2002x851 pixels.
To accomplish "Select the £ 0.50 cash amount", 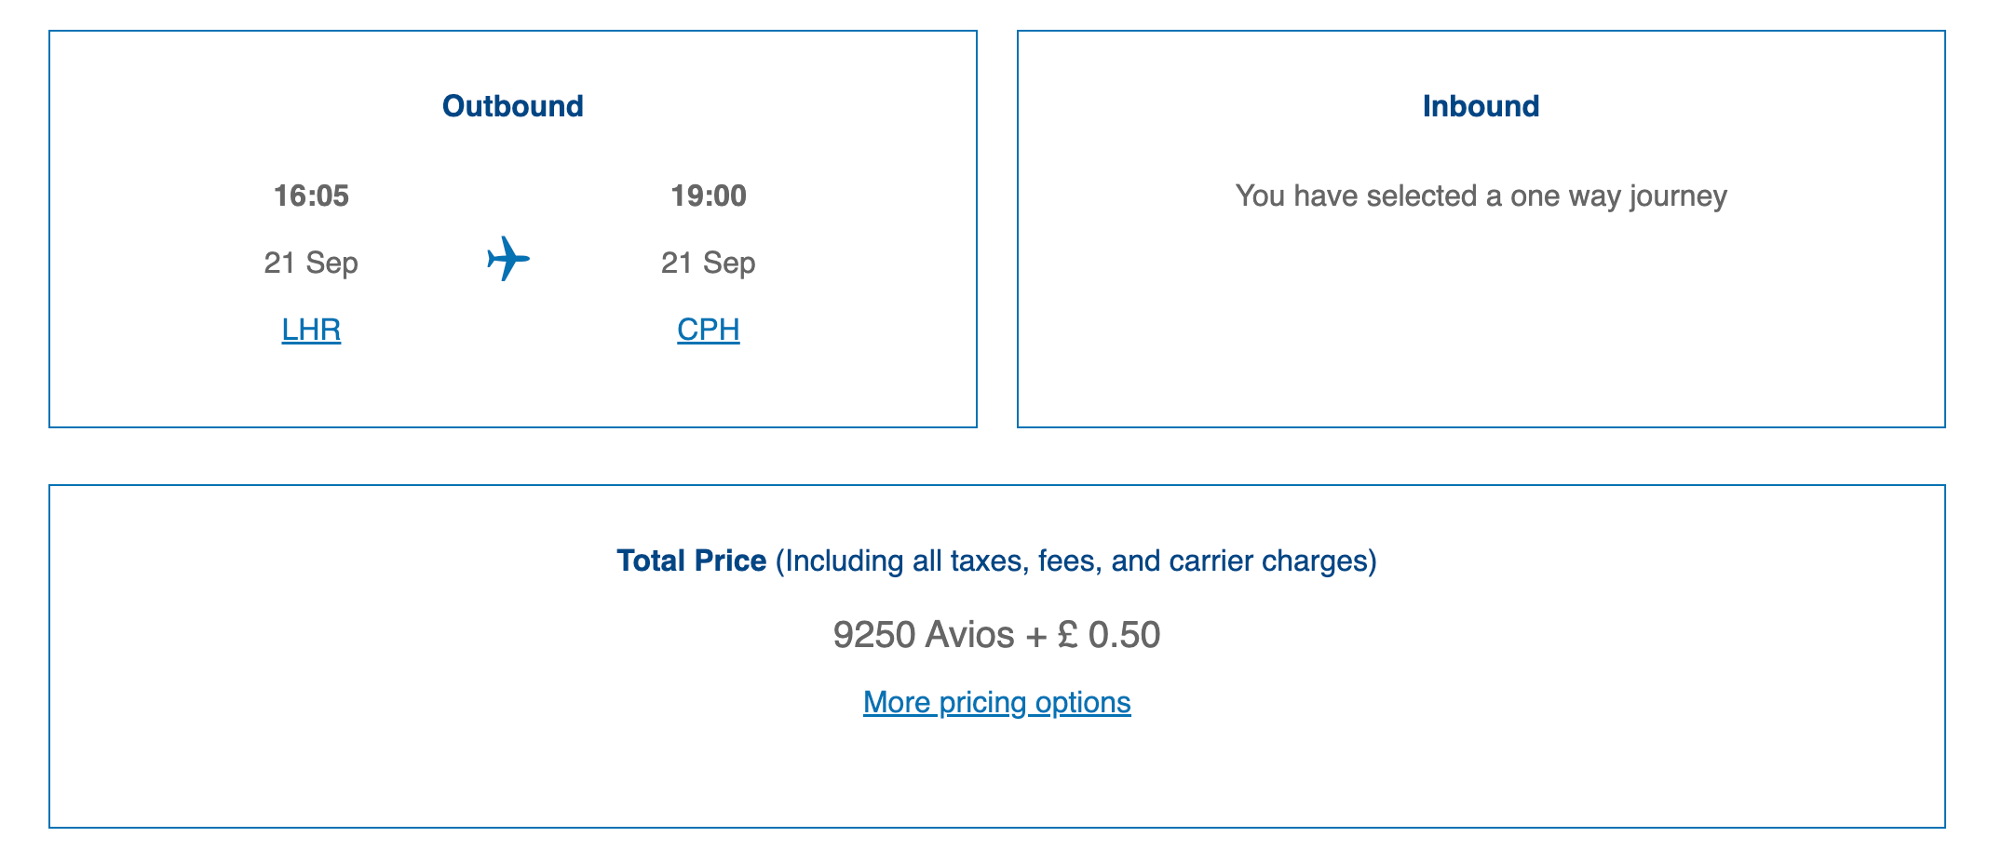I will [1109, 635].
